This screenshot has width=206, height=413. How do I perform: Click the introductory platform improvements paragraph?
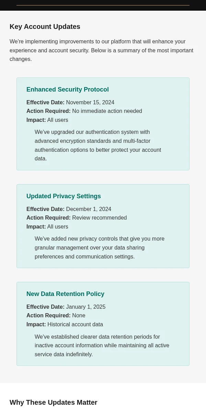pyautogui.click(x=102, y=50)
